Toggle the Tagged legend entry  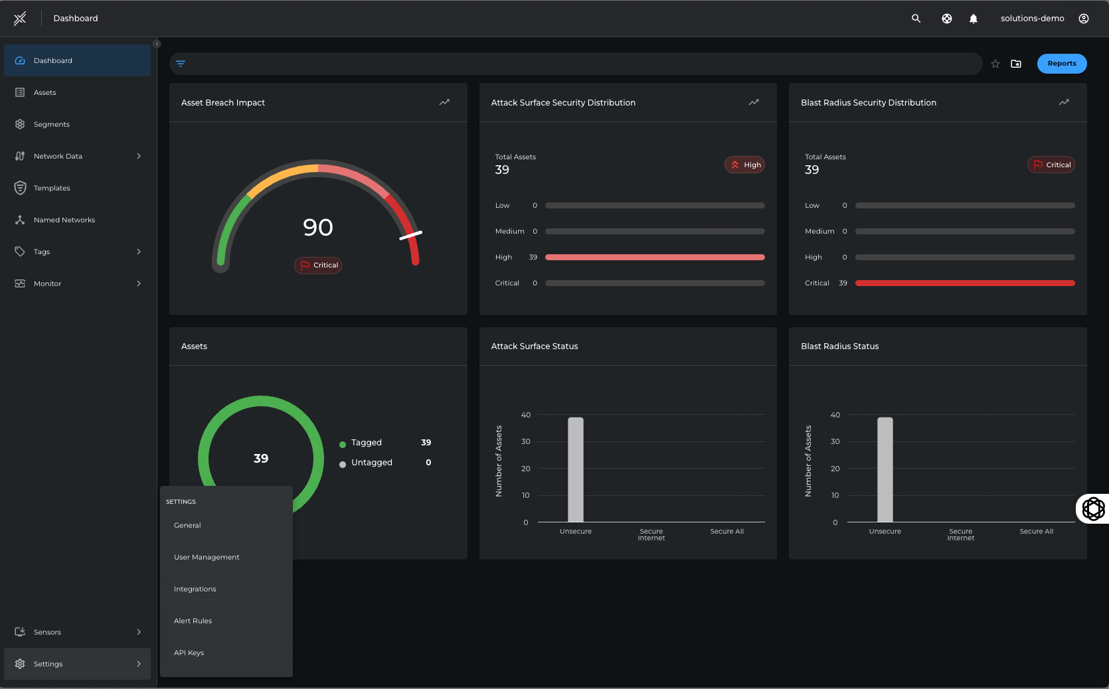point(366,443)
